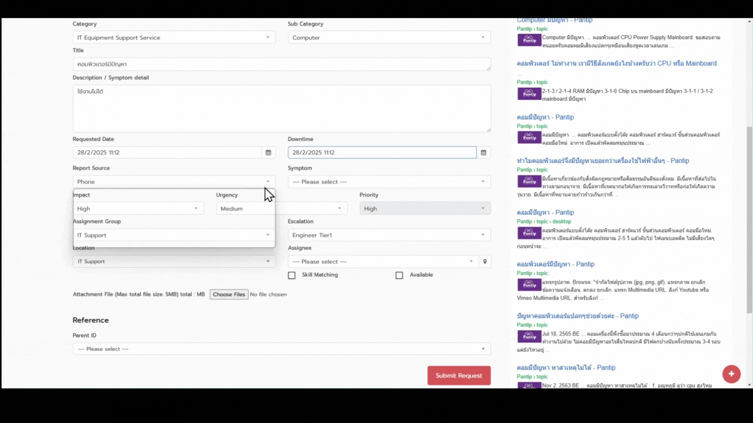Click into the Description / Symptom detail textarea

(282, 108)
